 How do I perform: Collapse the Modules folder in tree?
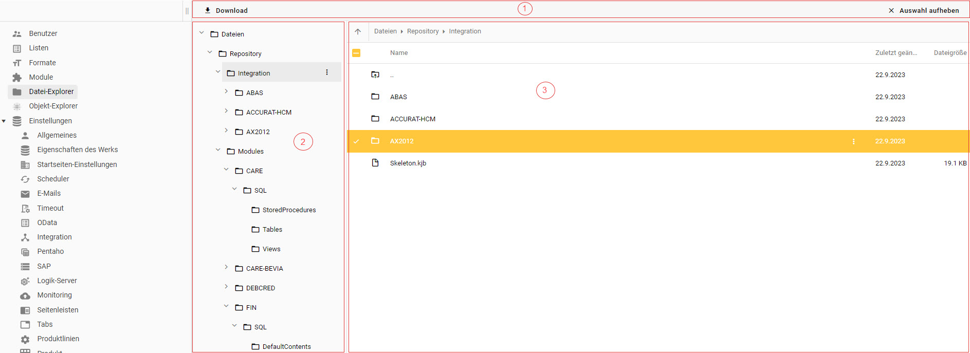point(218,150)
